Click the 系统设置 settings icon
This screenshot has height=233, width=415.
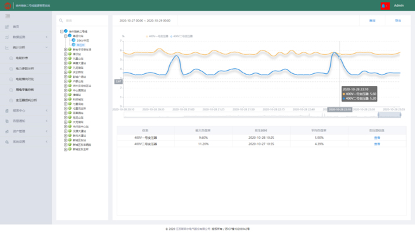click(7, 142)
